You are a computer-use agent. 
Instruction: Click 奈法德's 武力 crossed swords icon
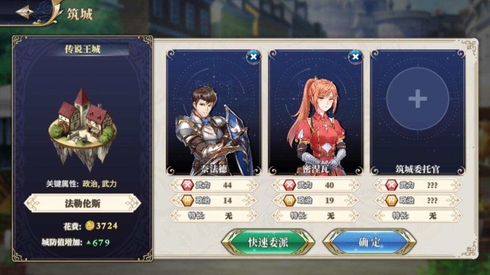(188, 185)
